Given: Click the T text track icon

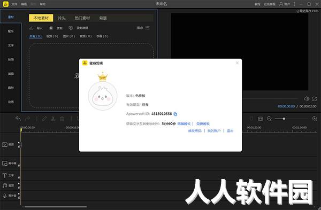Looking at the screenshot, I should [4, 175].
